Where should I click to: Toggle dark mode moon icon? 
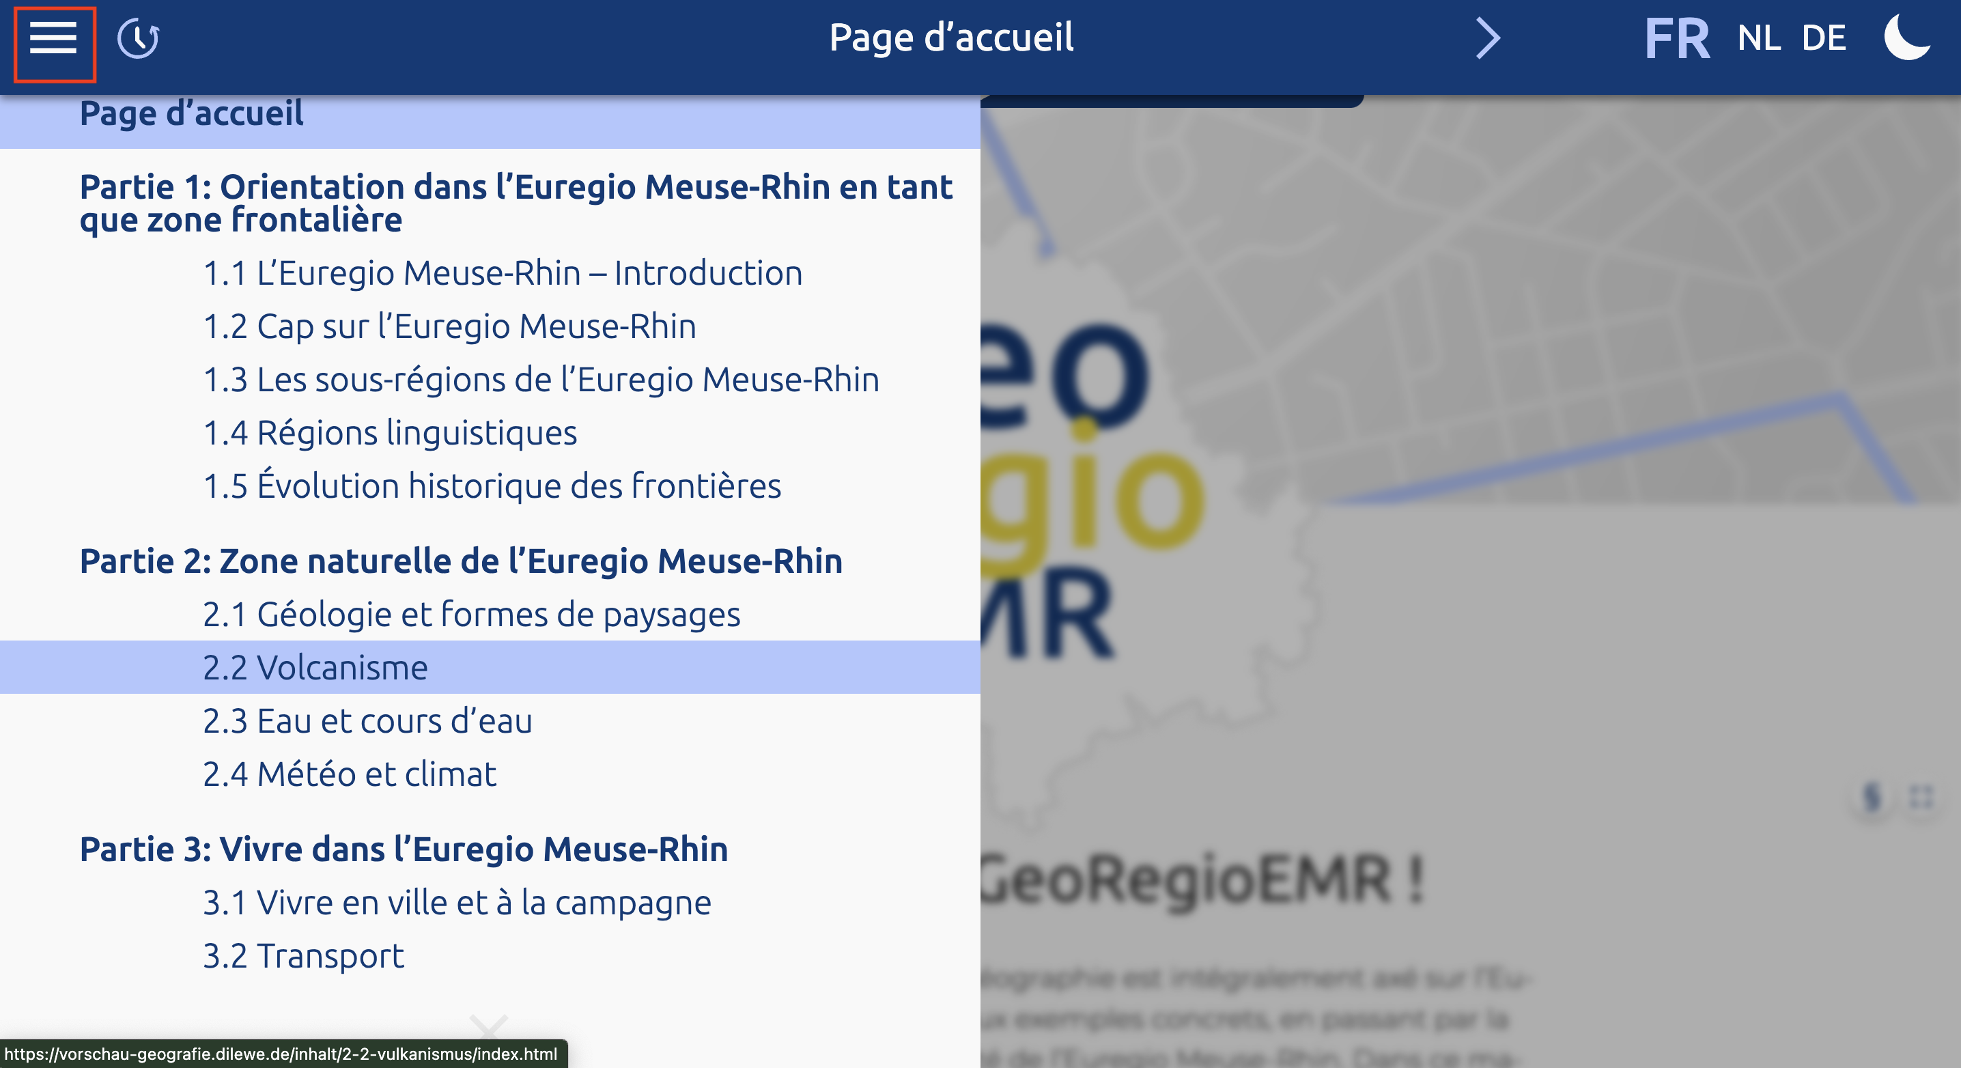click(1906, 38)
